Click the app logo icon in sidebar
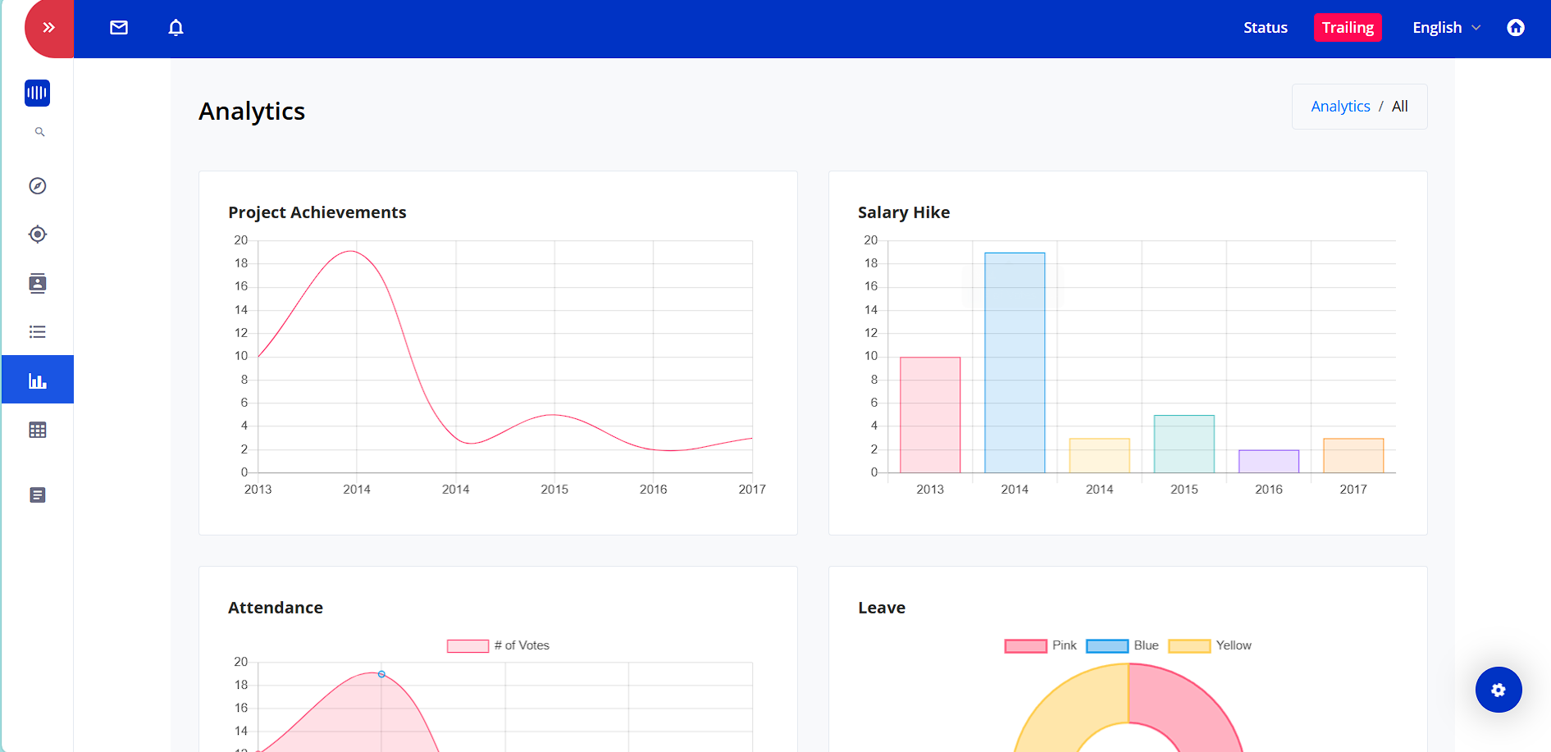This screenshot has width=1551, height=752. click(38, 93)
